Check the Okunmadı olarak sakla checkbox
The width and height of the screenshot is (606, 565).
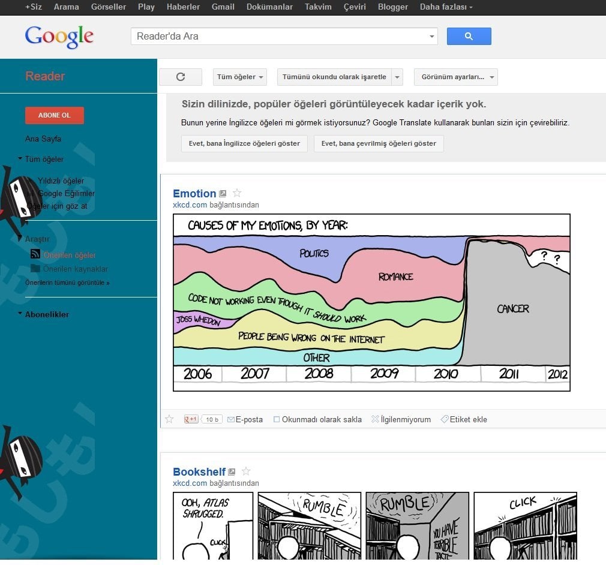click(x=277, y=419)
